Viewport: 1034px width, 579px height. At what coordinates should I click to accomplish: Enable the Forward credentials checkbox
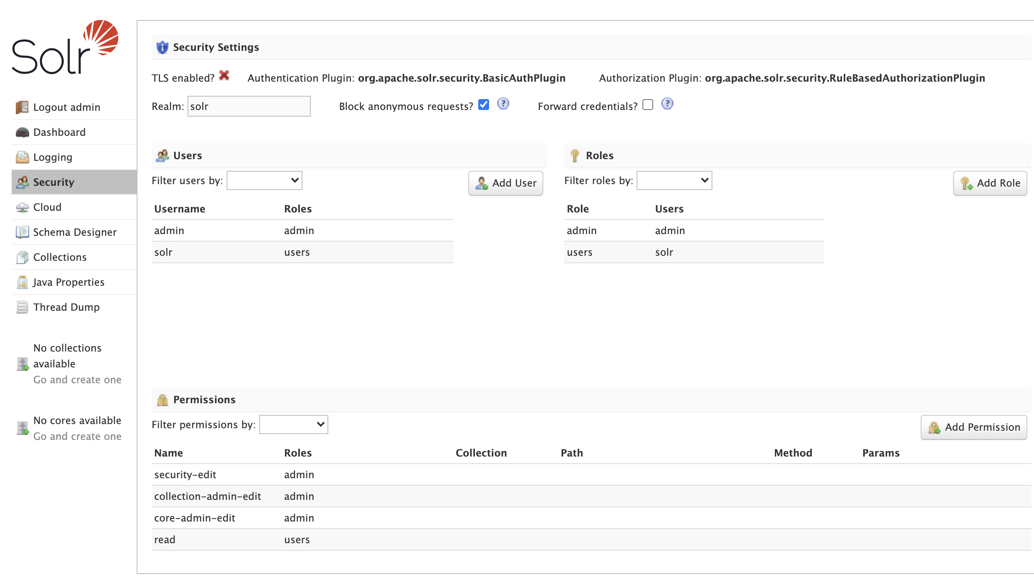[648, 105]
